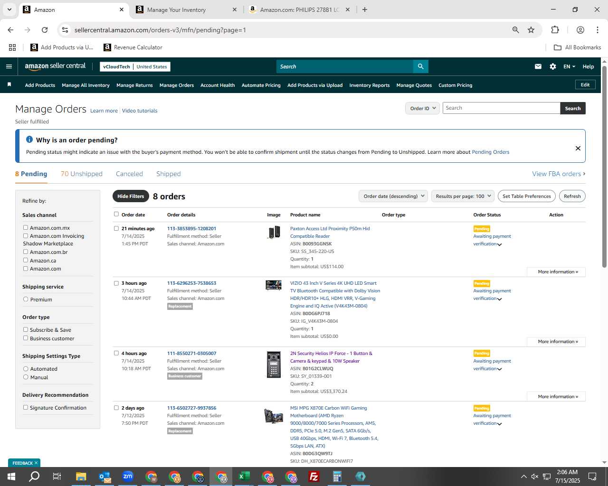Viewport: 608px width, 486px height.
Task: Open the tab search dropdown arrow
Action: click(9, 9)
